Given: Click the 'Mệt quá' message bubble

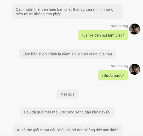Looking at the screenshot, I should coord(67,94).
